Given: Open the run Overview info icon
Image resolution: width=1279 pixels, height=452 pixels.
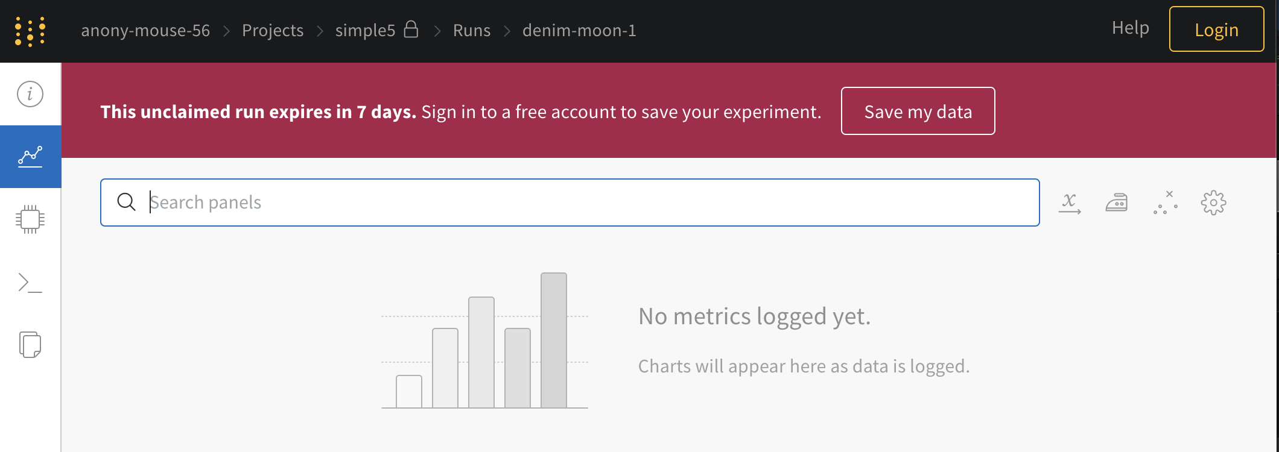Looking at the screenshot, I should 30,94.
